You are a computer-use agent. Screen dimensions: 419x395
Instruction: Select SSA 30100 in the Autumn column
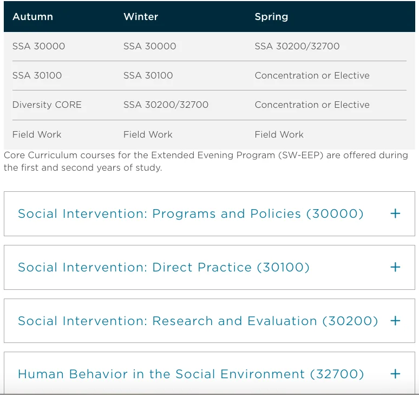[x=37, y=75]
